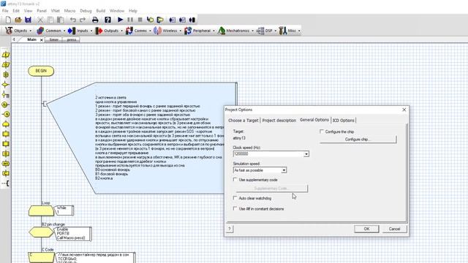Image resolution: width=468 pixels, height=263 pixels.
Task: Select the C code icon in sidebar
Action: pyautogui.click(x=6, y=173)
